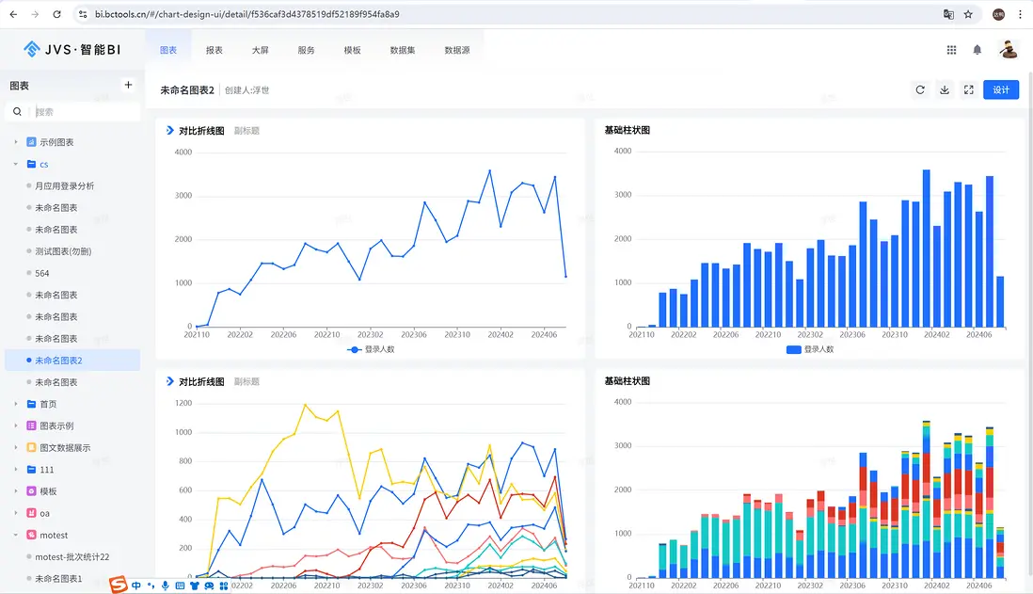Open the user avatar menu
Screen dimensions: 1033x594
pyautogui.click(x=1008, y=50)
